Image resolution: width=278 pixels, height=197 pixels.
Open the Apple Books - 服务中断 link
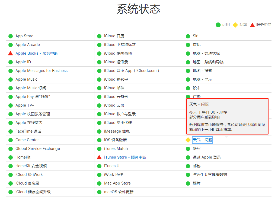coord(37,53)
